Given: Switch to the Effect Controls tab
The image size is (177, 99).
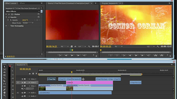Looking at the screenshot, I should click(x=11, y=3).
